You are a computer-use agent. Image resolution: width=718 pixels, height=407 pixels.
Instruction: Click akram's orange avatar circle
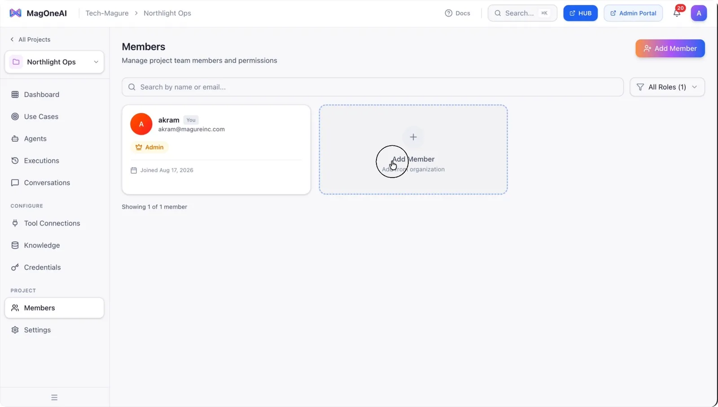click(141, 124)
